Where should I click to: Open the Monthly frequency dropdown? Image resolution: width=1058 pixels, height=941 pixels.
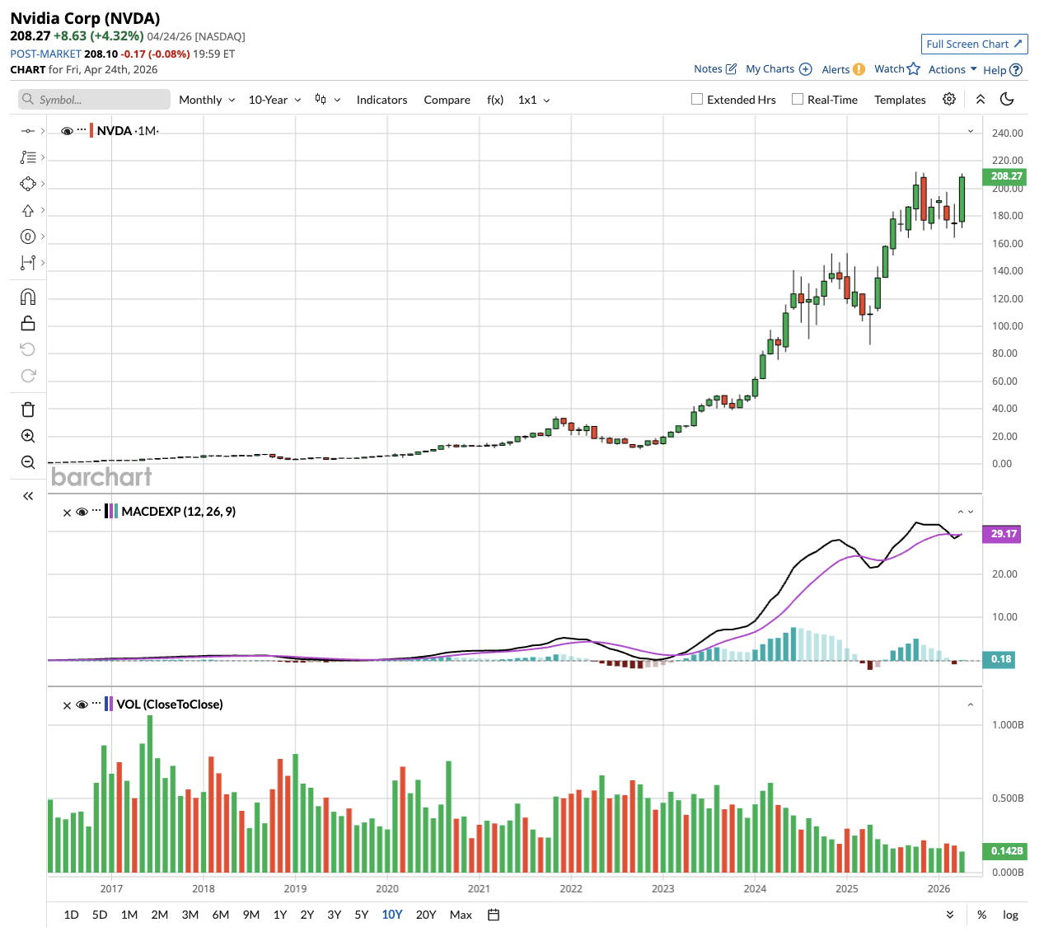click(206, 100)
